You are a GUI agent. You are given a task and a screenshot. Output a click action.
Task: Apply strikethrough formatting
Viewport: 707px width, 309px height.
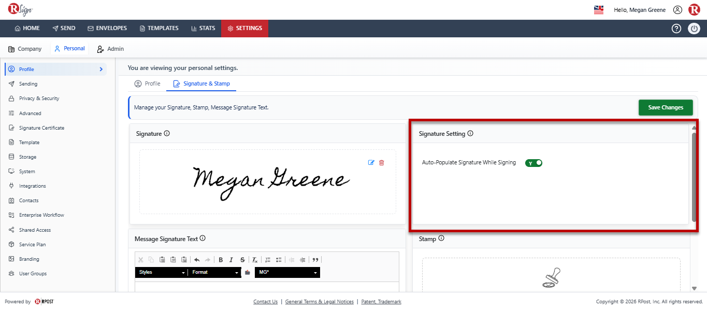(x=242, y=260)
